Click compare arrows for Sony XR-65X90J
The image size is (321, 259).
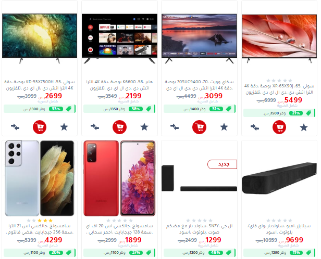(x=255, y=127)
